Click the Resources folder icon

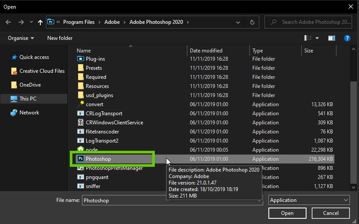pyautogui.click(x=80, y=86)
